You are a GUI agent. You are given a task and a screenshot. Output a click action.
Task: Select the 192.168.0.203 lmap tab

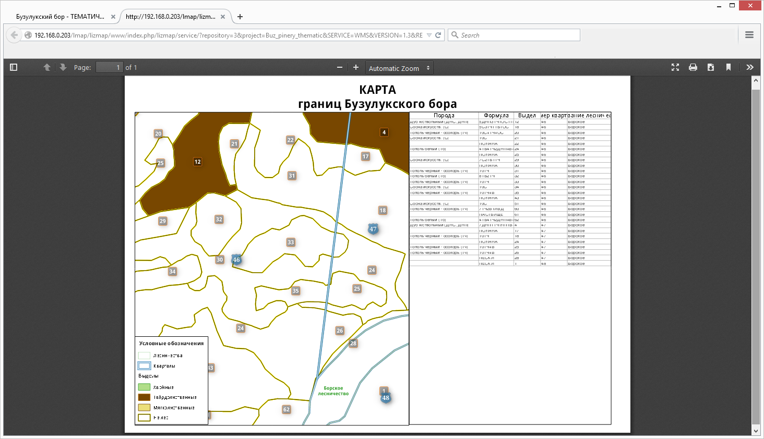[171, 17]
